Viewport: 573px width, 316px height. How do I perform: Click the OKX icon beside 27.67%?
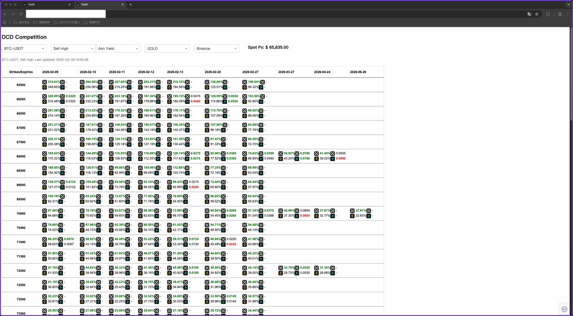click(352, 211)
